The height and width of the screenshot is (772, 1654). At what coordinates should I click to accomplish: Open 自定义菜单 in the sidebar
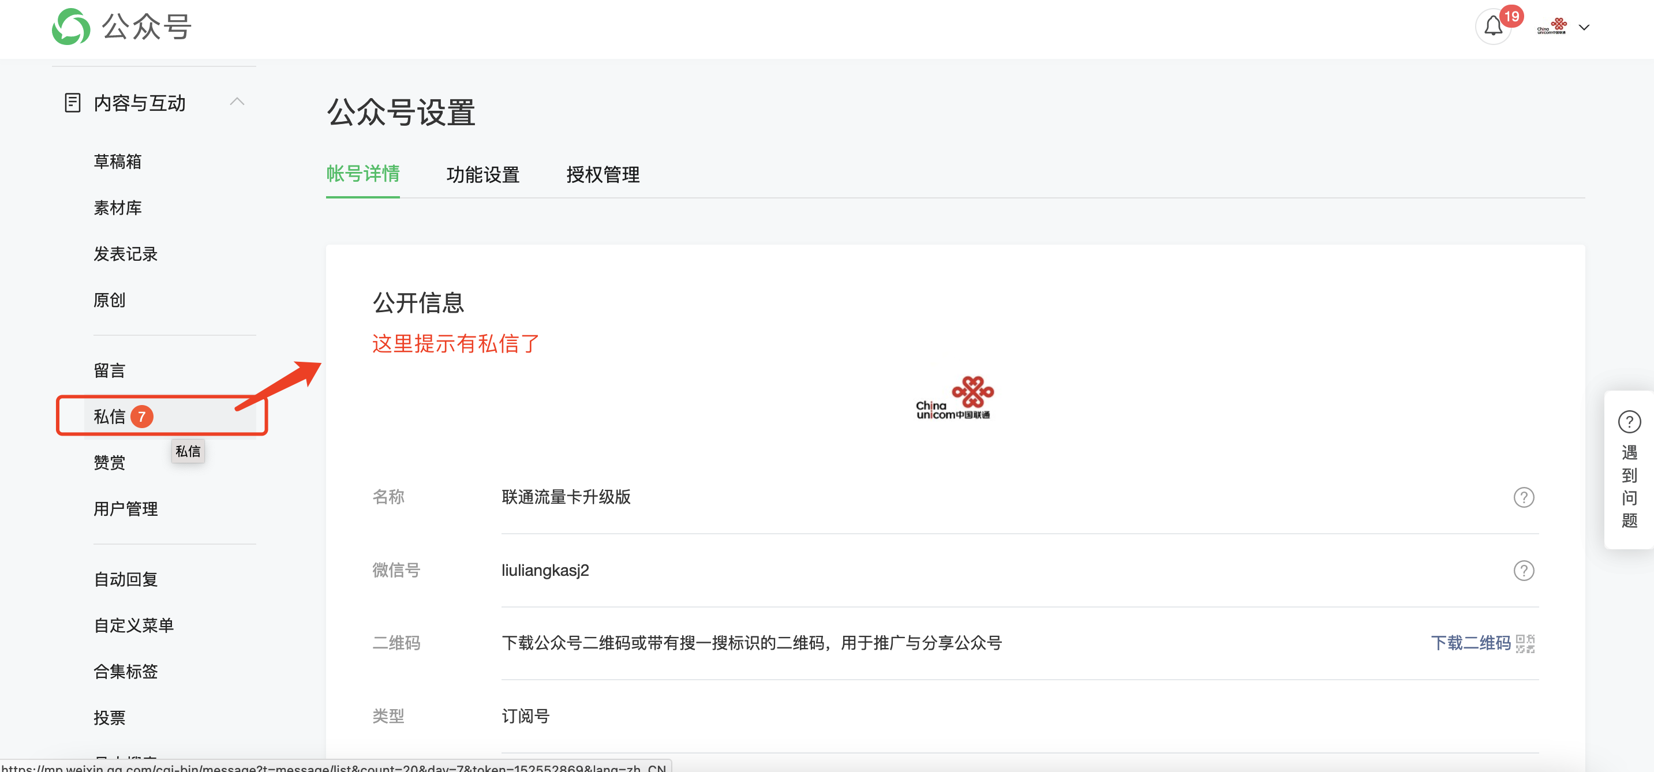click(x=133, y=625)
